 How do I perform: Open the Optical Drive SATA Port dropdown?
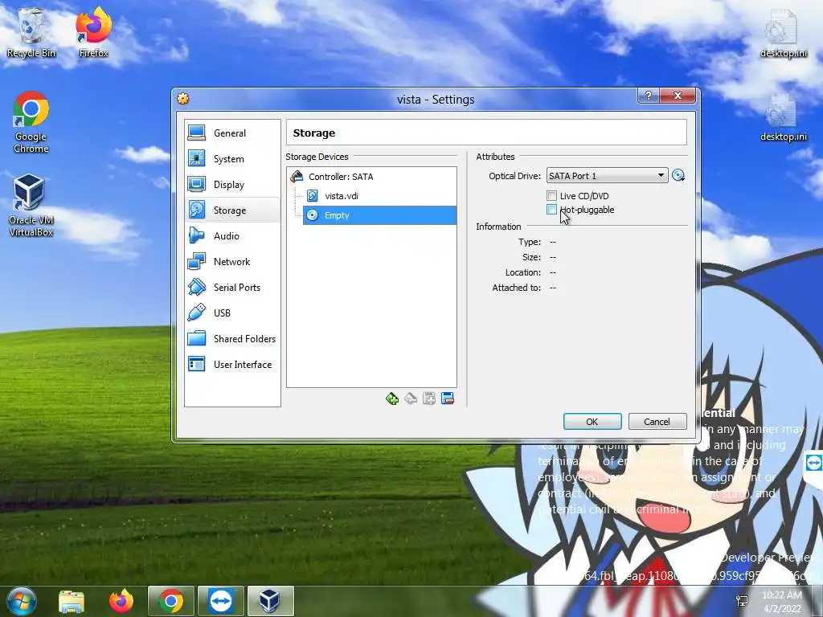607,176
